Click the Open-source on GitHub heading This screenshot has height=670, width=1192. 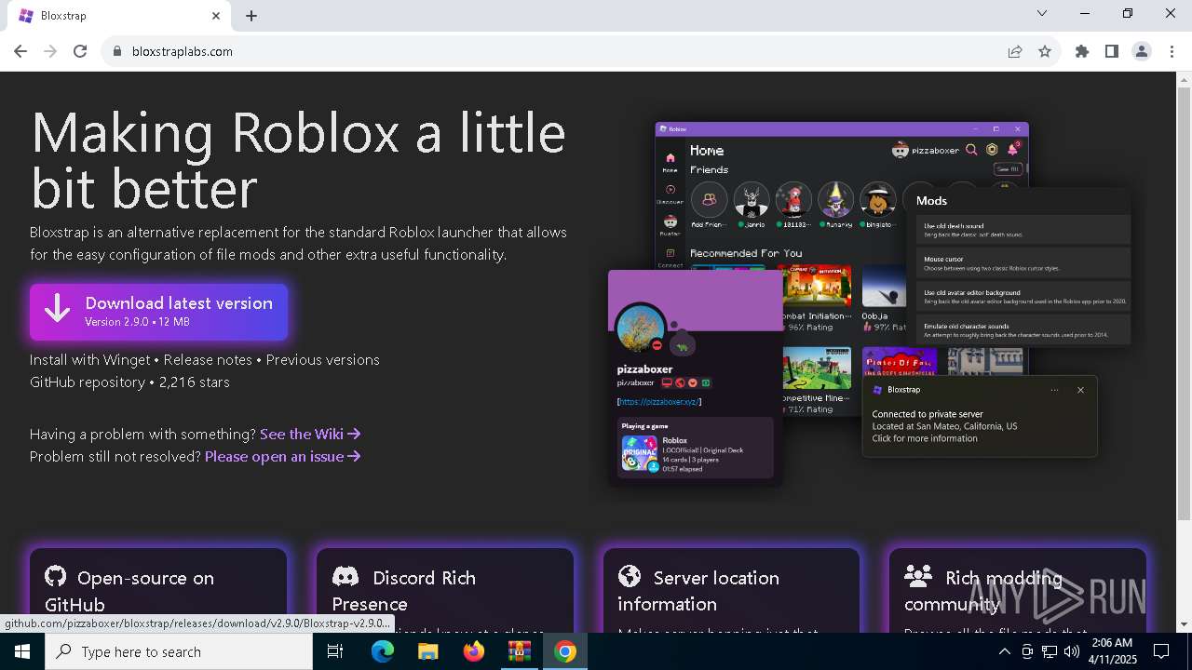pyautogui.click(x=129, y=591)
